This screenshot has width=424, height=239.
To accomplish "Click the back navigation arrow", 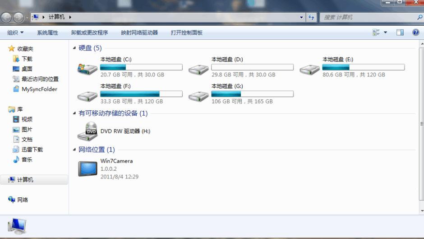I will click(x=6, y=18).
